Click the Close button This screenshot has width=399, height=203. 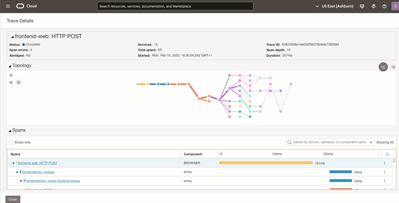coord(13,199)
